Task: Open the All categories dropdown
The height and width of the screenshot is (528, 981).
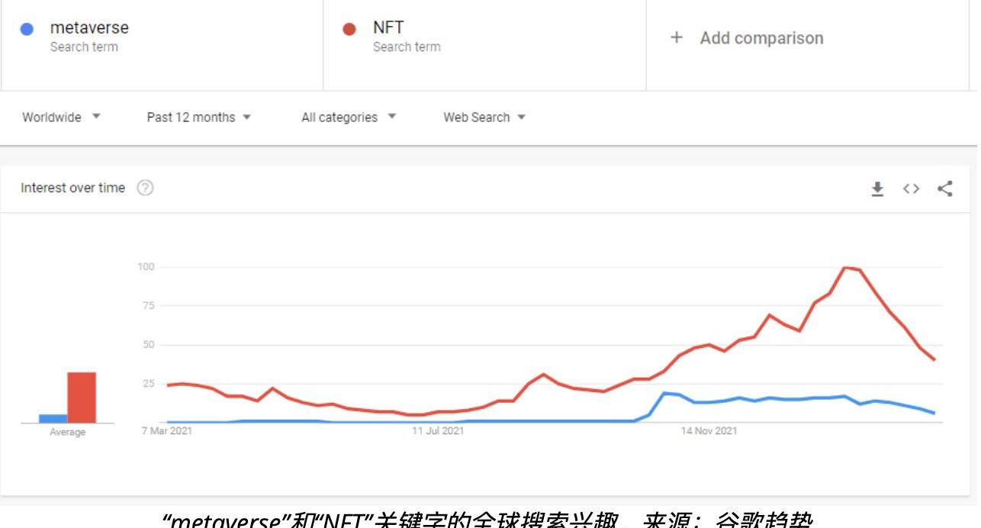Action: (349, 118)
